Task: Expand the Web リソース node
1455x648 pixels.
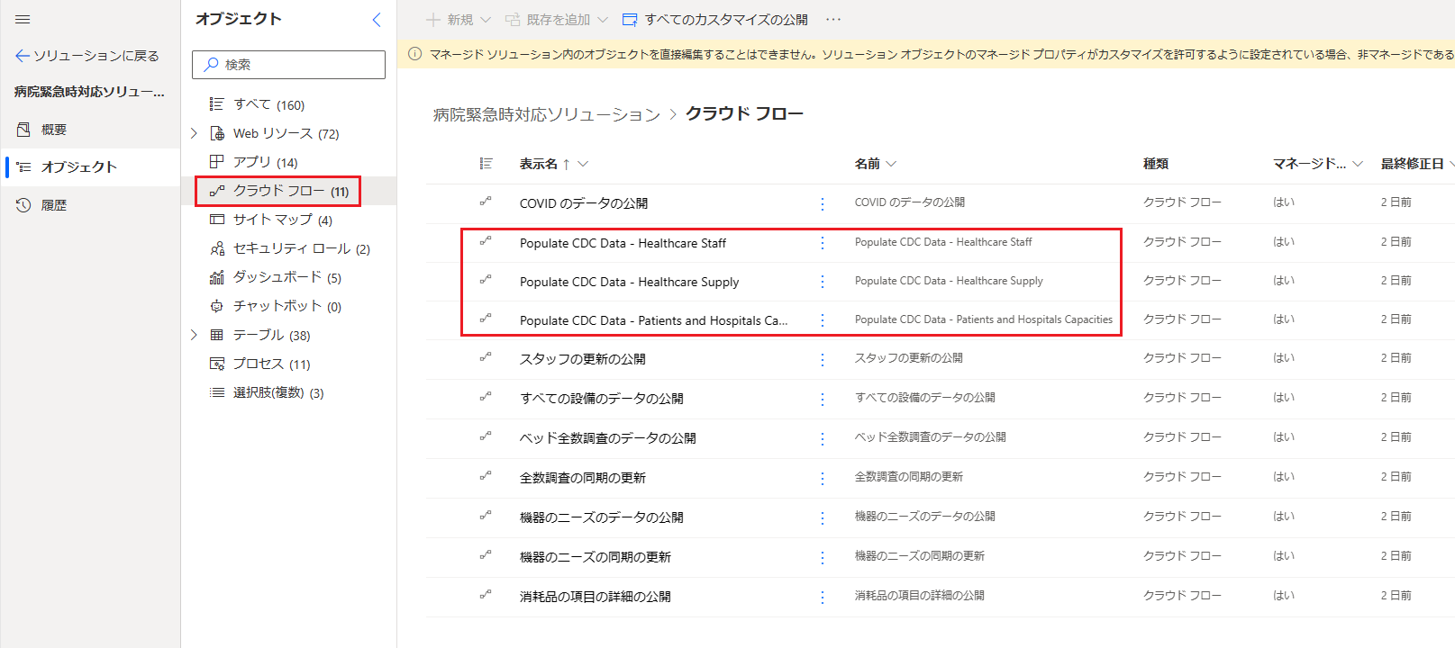Action: pyautogui.click(x=194, y=133)
